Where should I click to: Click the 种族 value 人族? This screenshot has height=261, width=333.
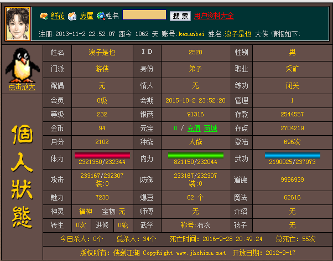[195, 142]
